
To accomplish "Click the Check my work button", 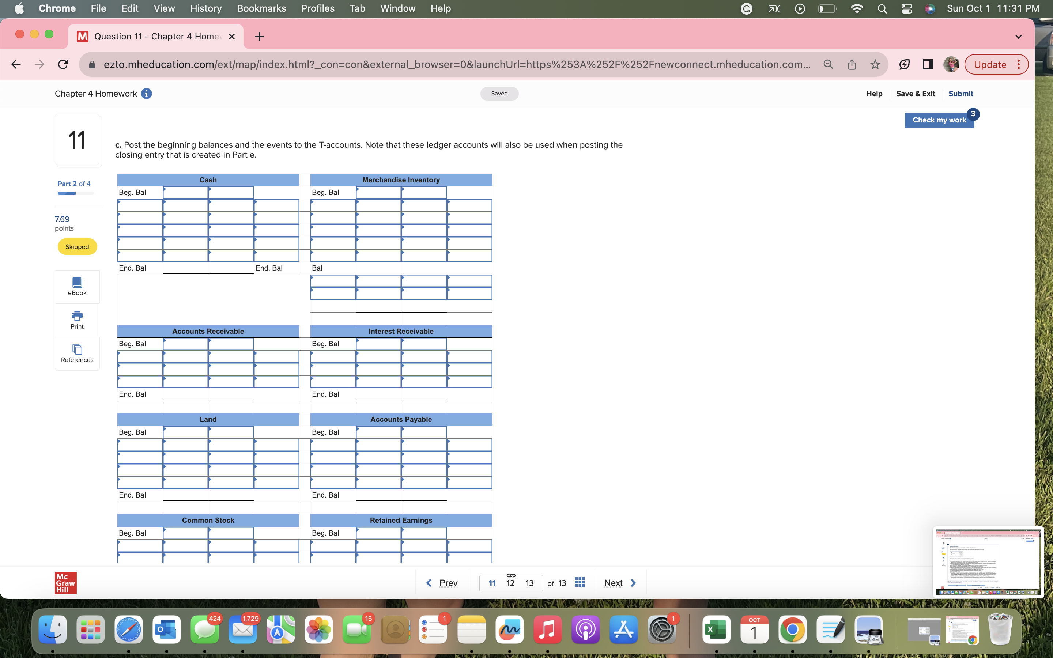I will click(x=939, y=120).
